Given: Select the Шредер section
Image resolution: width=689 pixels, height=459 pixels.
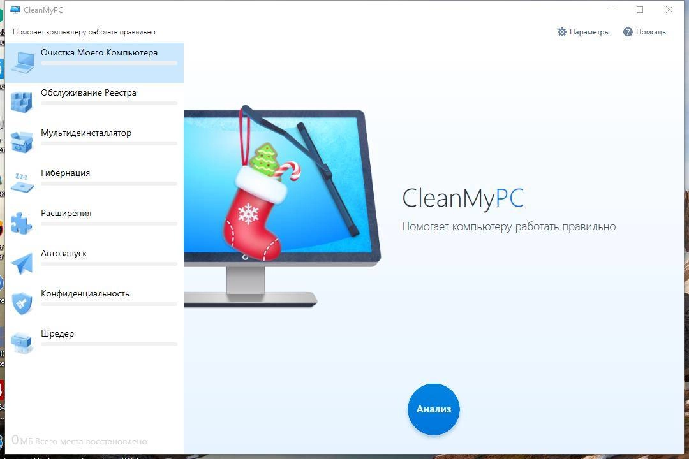Looking at the screenshot, I should [94, 344].
